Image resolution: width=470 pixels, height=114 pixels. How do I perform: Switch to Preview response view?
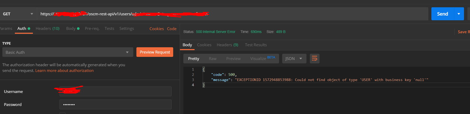pyautogui.click(x=233, y=59)
